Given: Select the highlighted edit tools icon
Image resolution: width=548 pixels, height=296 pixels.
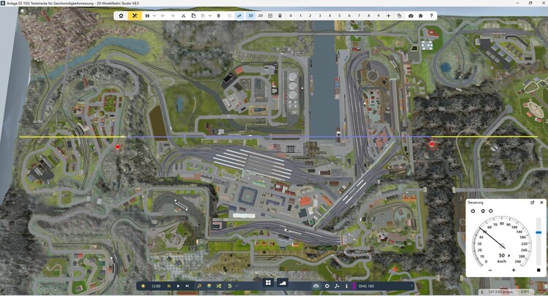Looking at the screenshot, I should pyautogui.click(x=134, y=15).
